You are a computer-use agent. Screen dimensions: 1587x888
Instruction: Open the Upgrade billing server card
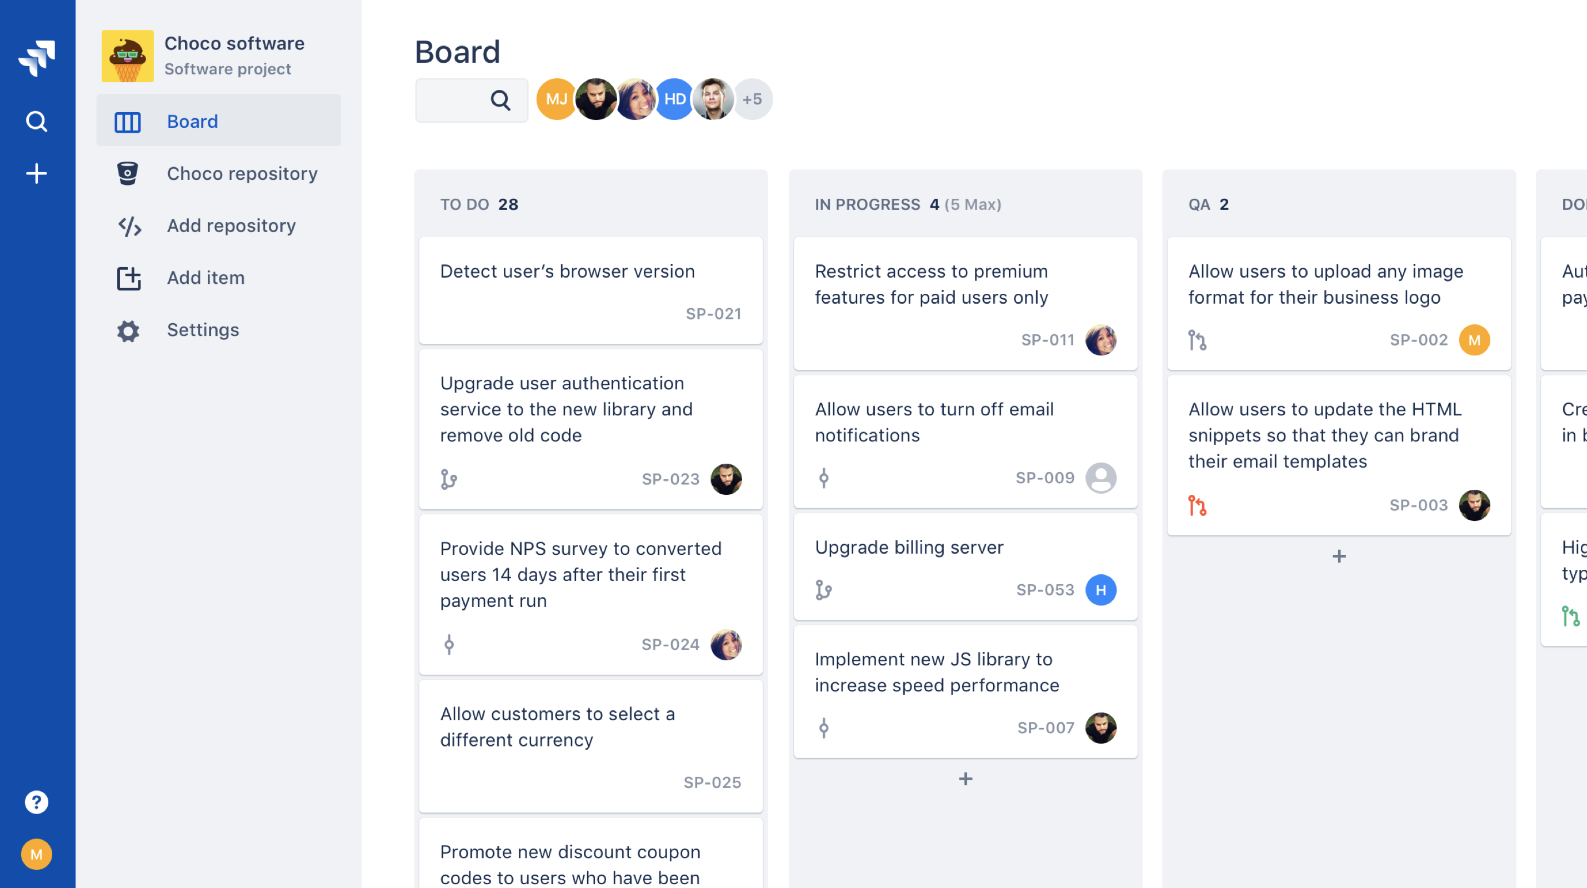[x=909, y=547]
